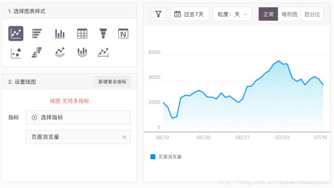The height and width of the screenshot is (188, 334).
Task: Select the scatter plot chart icon
Action: pos(16,52)
